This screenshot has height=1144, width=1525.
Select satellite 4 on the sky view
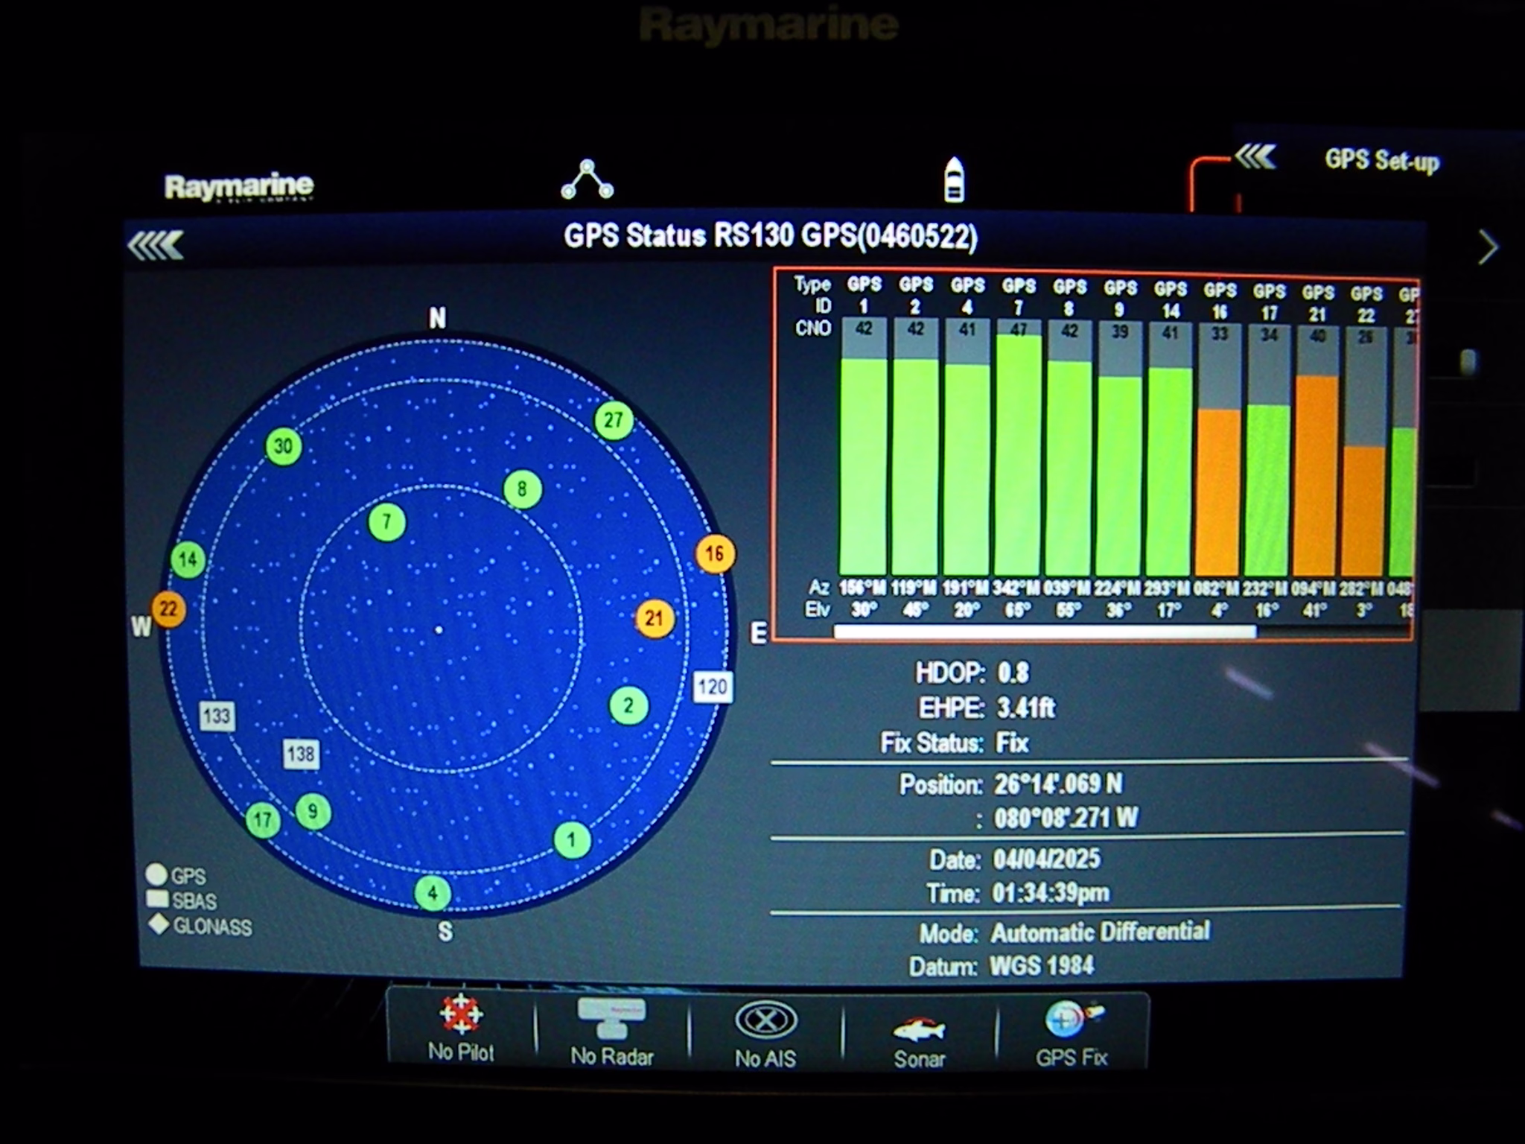[x=433, y=893]
